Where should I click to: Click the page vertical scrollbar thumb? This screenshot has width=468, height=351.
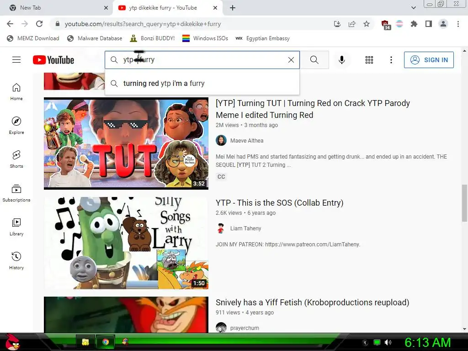coord(464,203)
